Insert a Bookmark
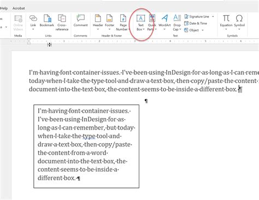259x200 pixels. [x=47, y=21]
